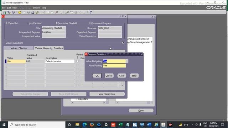This screenshot has height=128, width=228.
Task: Click the Show Navigator toolbar icon
Action: pyautogui.click(x=13, y=12)
